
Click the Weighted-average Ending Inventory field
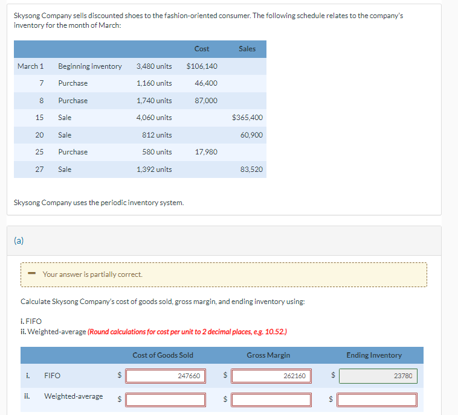377,399
